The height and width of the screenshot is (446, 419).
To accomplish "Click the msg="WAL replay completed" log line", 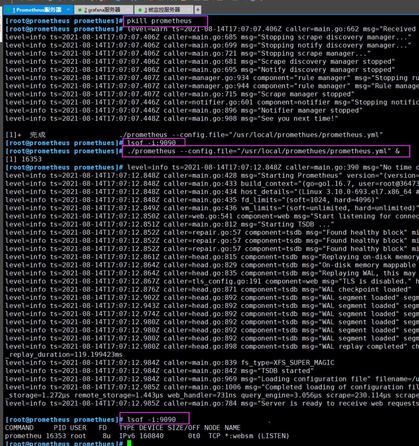I will (212, 346).
